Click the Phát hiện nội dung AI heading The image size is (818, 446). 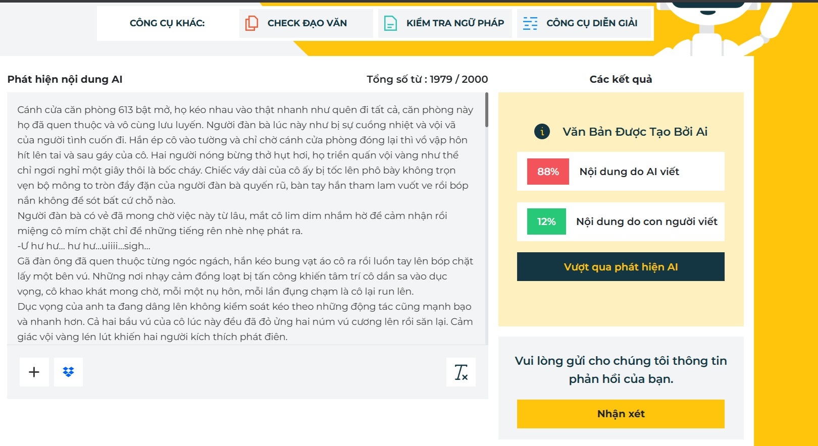click(65, 79)
